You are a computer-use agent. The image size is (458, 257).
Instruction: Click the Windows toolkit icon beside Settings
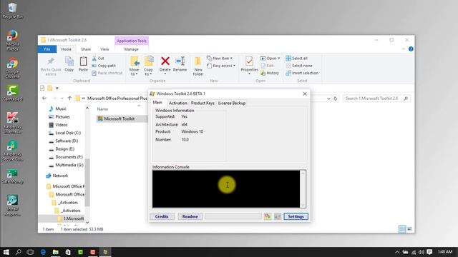pos(278,216)
